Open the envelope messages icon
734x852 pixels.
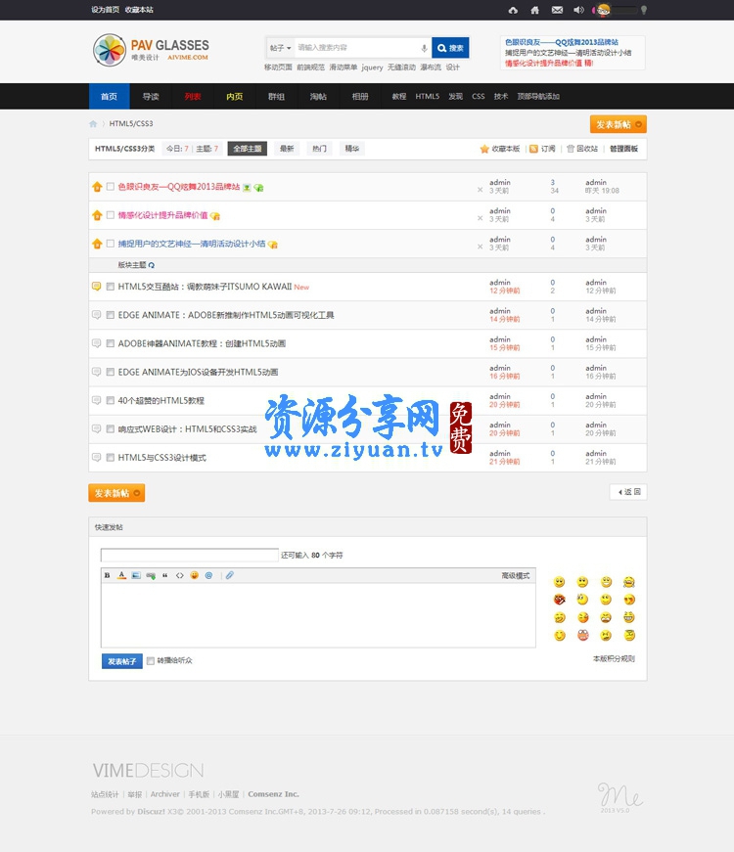tap(557, 10)
